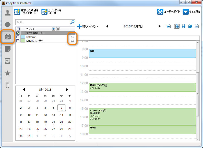203x148 pixels.
Task: Open the Messages sidebar section
Action: click(x=7, y=25)
